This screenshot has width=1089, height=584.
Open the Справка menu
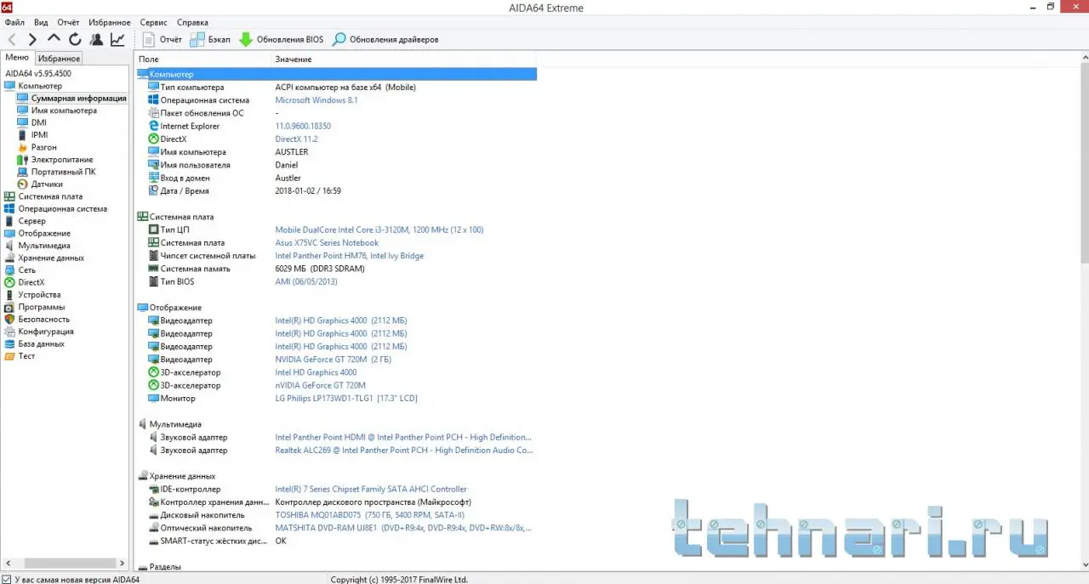192,22
